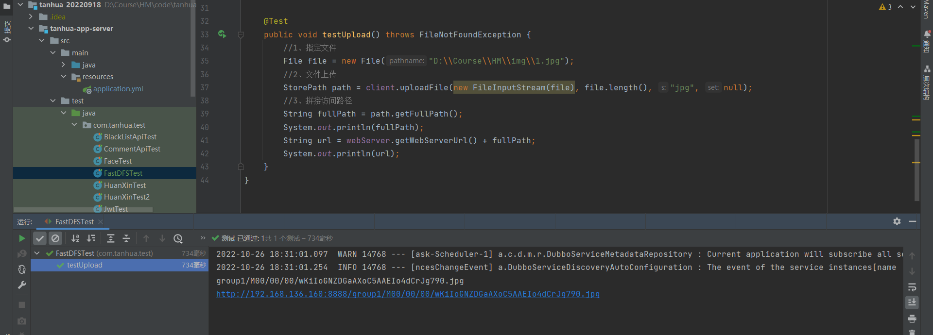Fold the testUpload method at line 33
The image size is (933, 335).
pos(241,34)
